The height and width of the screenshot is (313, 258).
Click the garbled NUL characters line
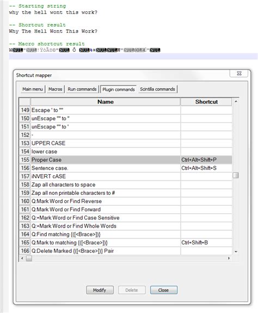(x=84, y=50)
